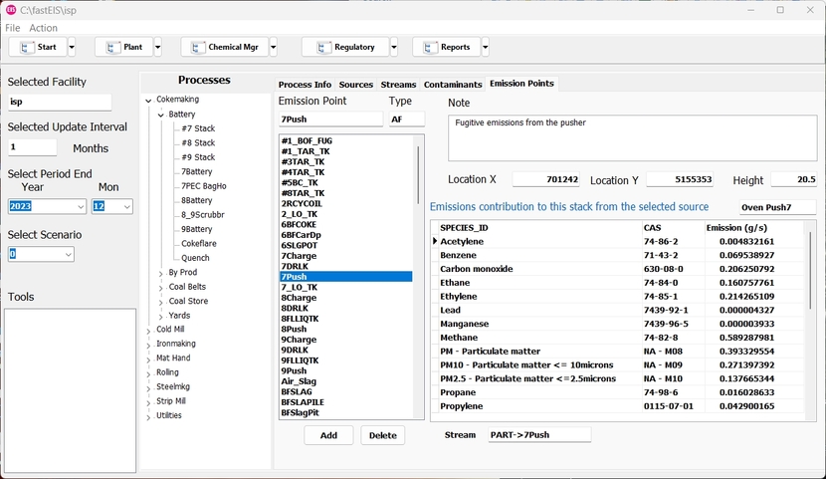The width and height of the screenshot is (826, 479).
Task: Click the Add button
Action: pos(328,436)
